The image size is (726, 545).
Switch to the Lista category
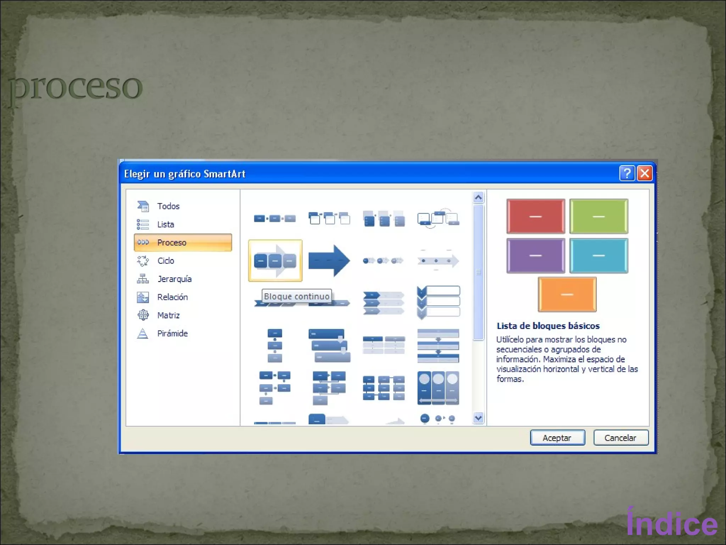coord(166,224)
